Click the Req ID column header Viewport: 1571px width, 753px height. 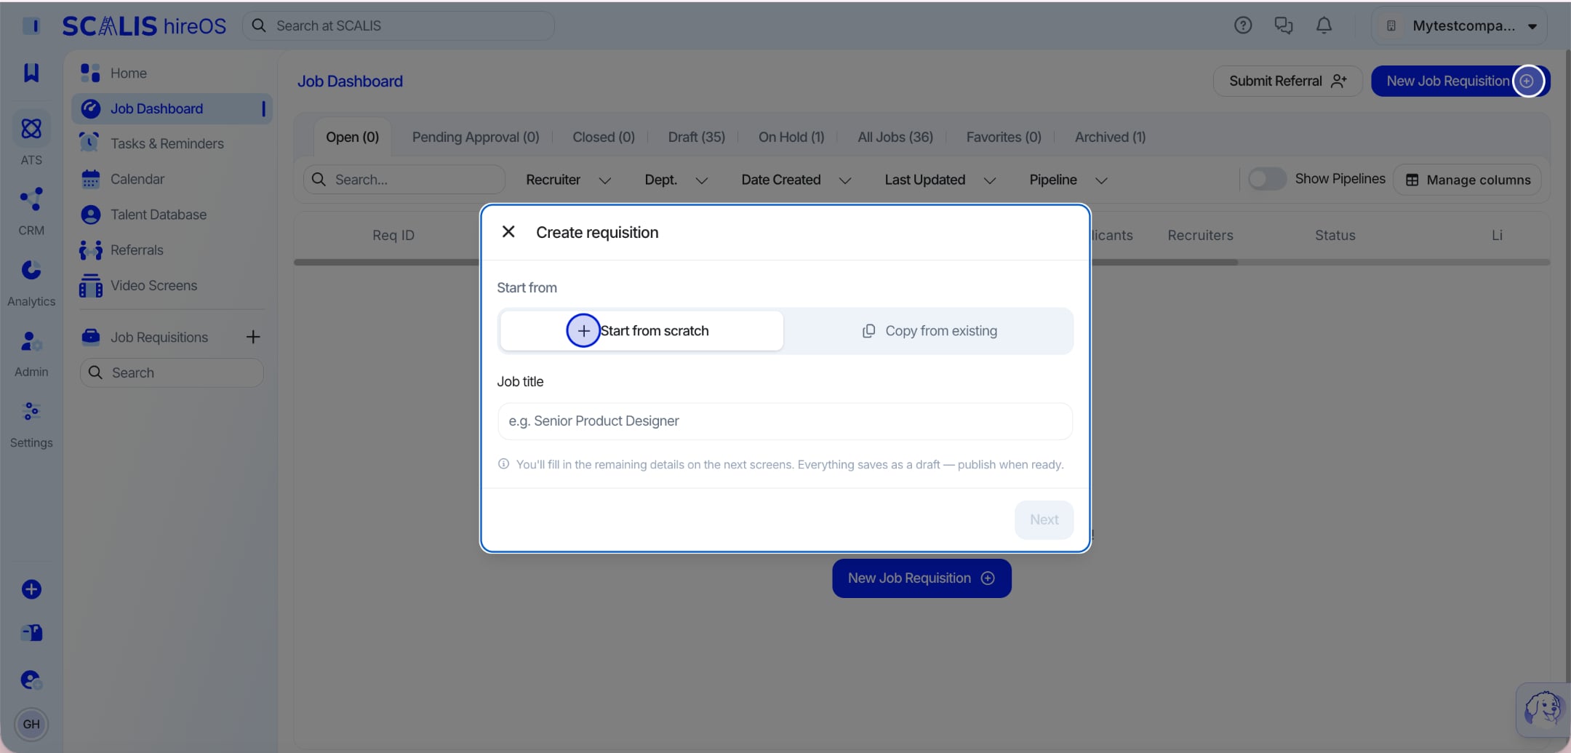coord(393,235)
